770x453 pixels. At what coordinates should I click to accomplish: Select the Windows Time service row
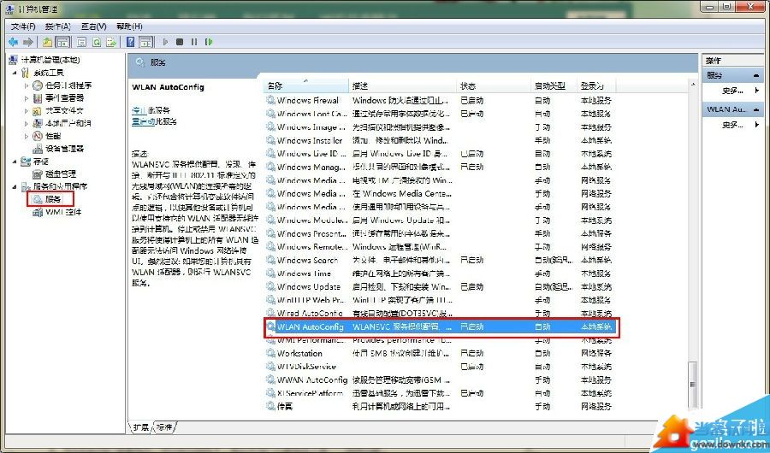[440, 274]
